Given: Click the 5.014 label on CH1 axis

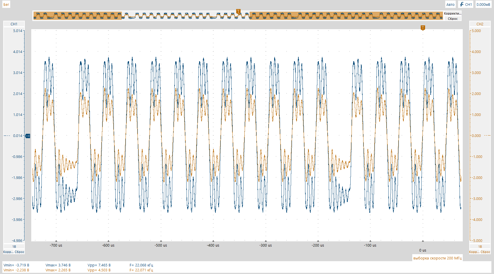Looking at the screenshot, I should pos(18,31).
